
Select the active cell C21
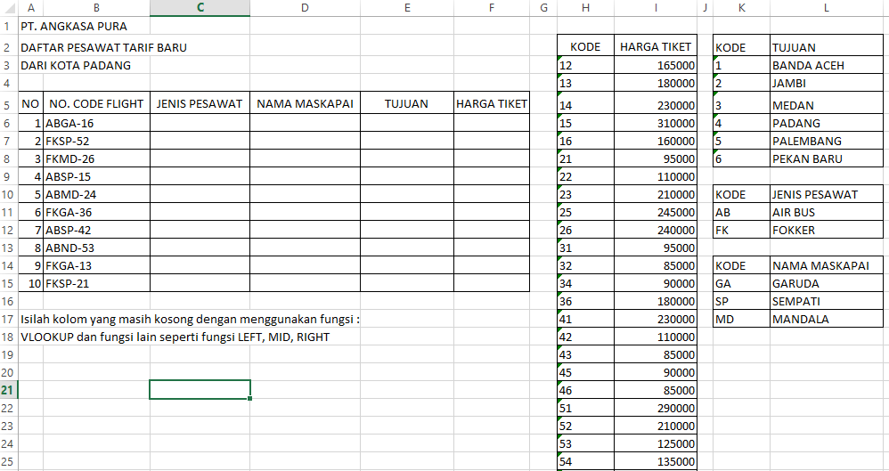coord(200,390)
